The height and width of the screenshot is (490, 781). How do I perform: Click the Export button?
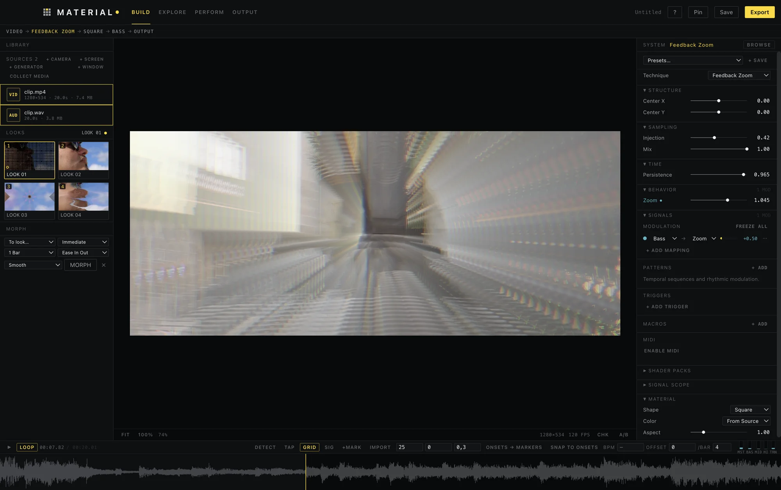(760, 12)
